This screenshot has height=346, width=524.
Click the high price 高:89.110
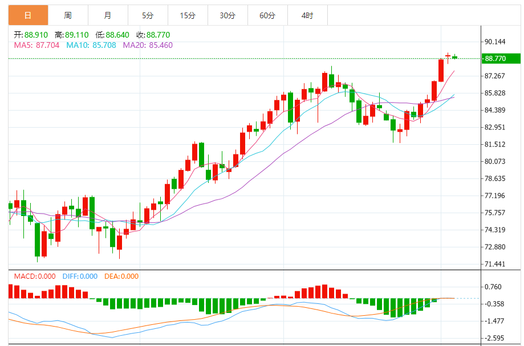pos(71,35)
